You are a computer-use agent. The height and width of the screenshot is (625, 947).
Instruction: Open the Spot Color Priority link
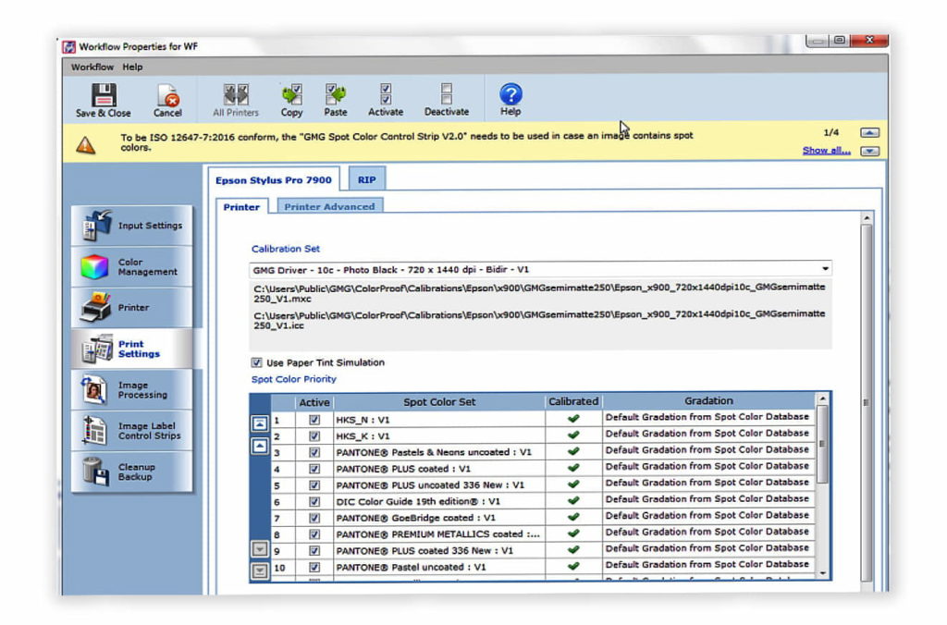(x=293, y=379)
